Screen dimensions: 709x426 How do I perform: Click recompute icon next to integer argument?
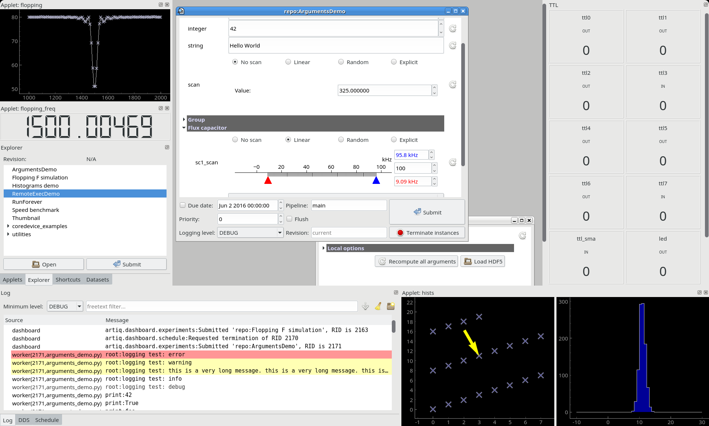452,29
